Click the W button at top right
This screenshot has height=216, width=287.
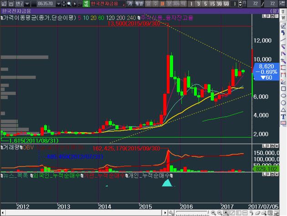tap(283, 18)
